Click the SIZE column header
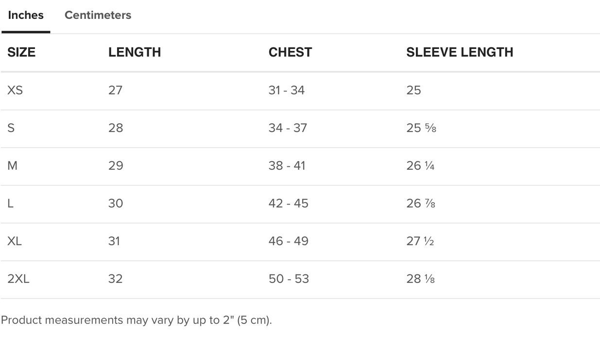This screenshot has width=600, height=337. coord(21,52)
